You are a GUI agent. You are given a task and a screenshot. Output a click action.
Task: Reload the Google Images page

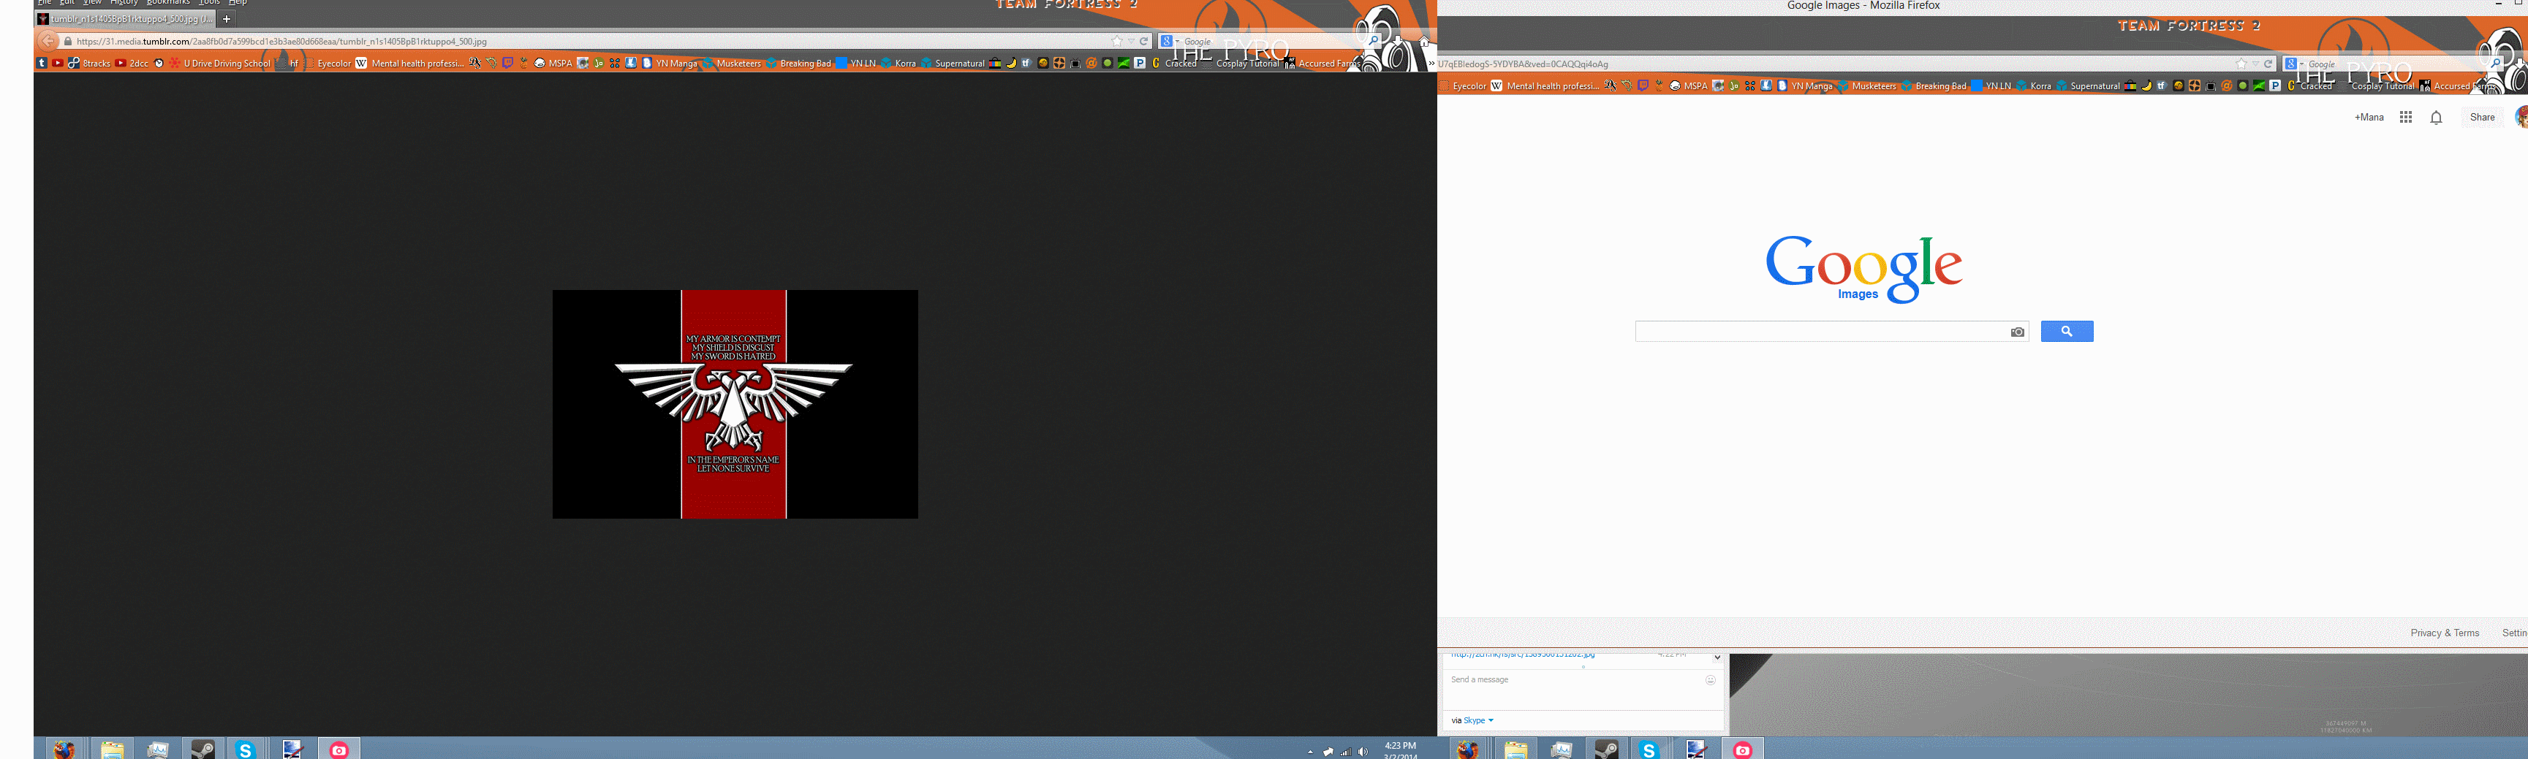(x=2269, y=64)
